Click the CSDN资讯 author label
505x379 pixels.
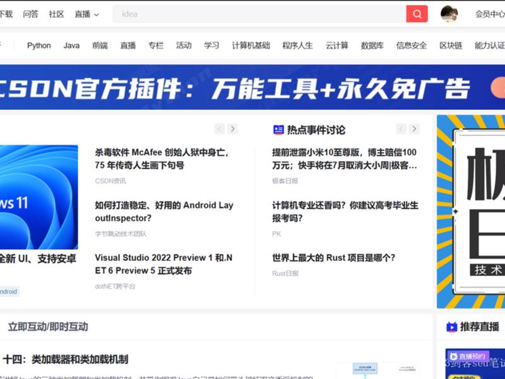[x=110, y=181]
